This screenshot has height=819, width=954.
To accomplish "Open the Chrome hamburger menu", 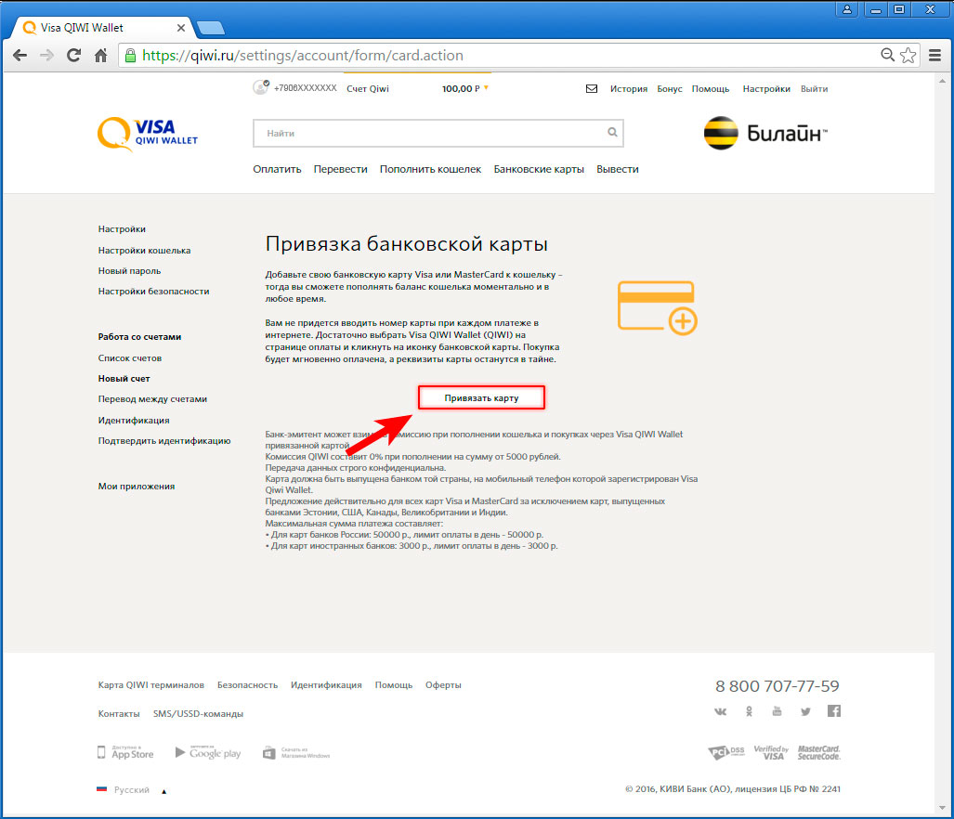I will point(935,56).
